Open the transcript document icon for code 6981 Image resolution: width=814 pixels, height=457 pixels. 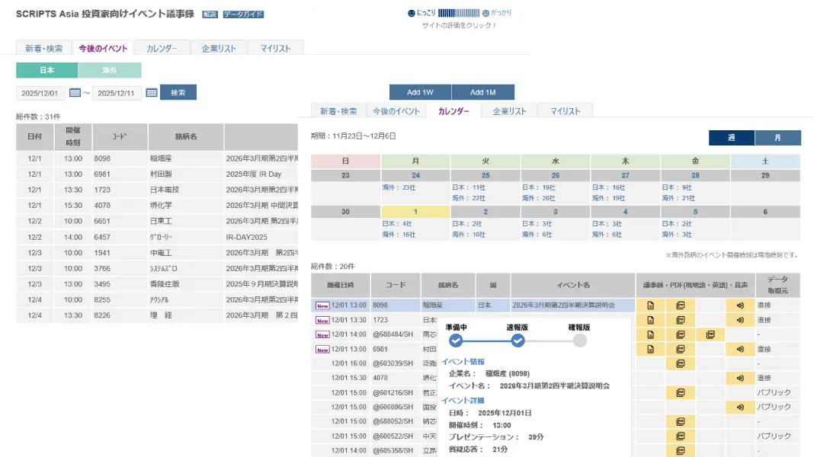point(650,349)
